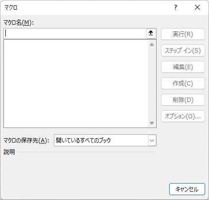Screen dimensions: 209x200
Task: Click the macro list vertical scrollbar track
Action: 152,84
